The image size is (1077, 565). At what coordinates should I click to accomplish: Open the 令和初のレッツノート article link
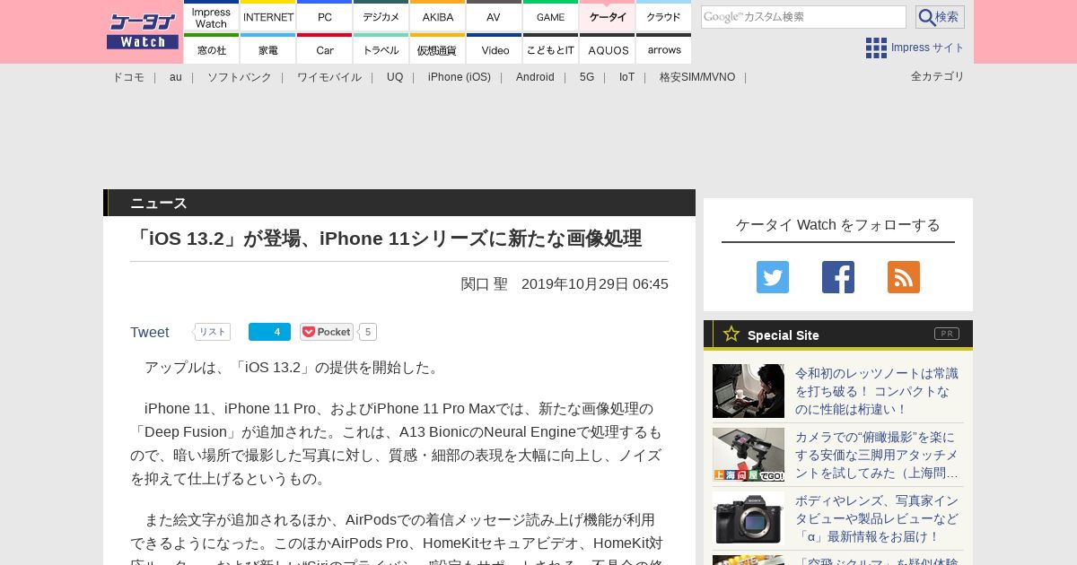tap(877, 391)
